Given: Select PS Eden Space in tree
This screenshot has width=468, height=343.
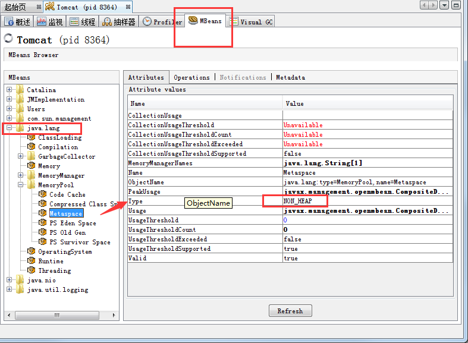Looking at the screenshot, I should click(x=73, y=223).
